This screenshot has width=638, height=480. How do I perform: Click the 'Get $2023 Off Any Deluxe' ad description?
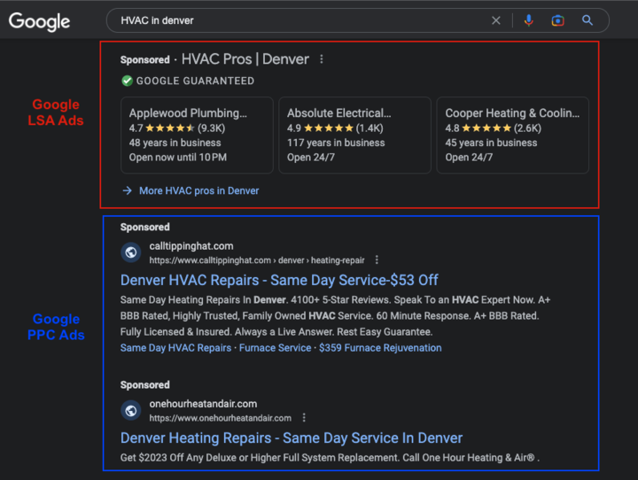(330, 458)
